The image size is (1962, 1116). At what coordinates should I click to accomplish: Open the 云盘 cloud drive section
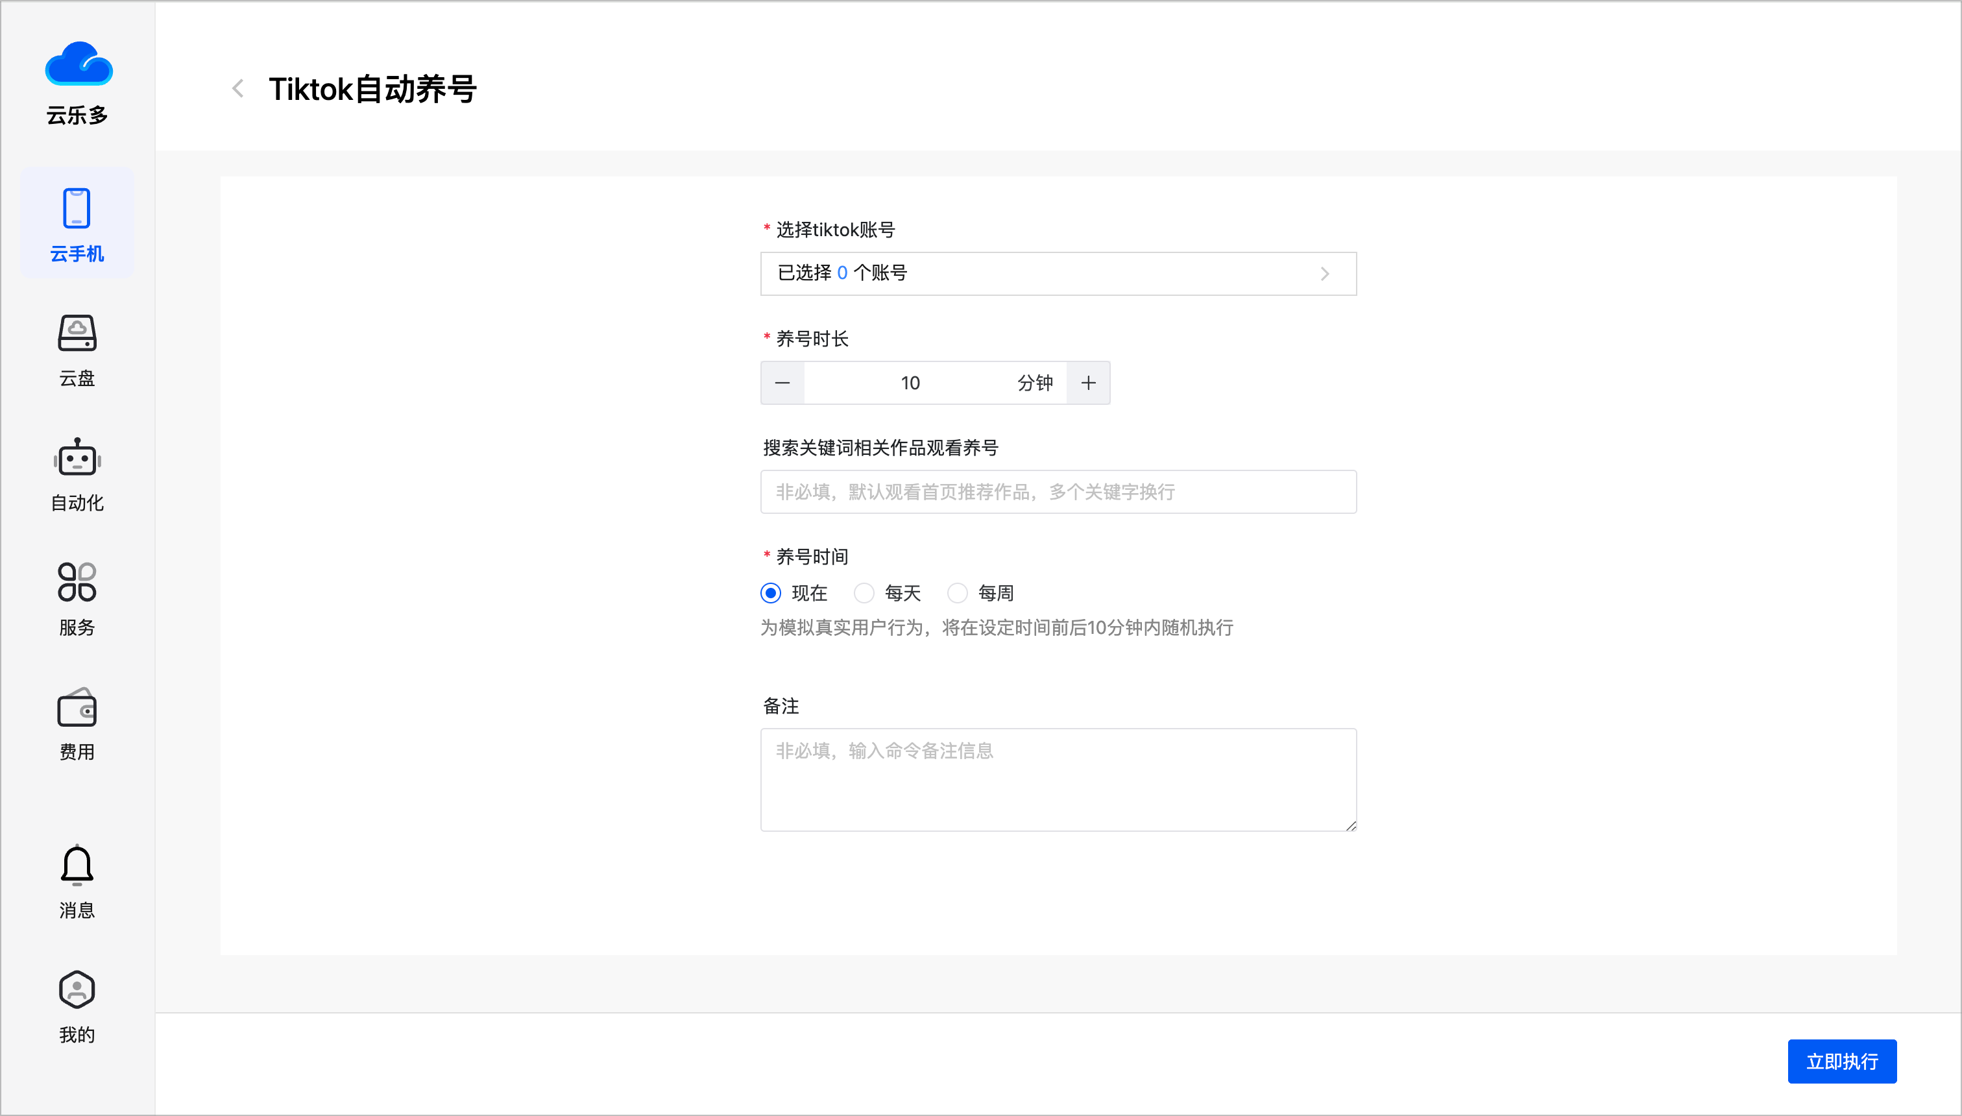[x=77, y=350]
